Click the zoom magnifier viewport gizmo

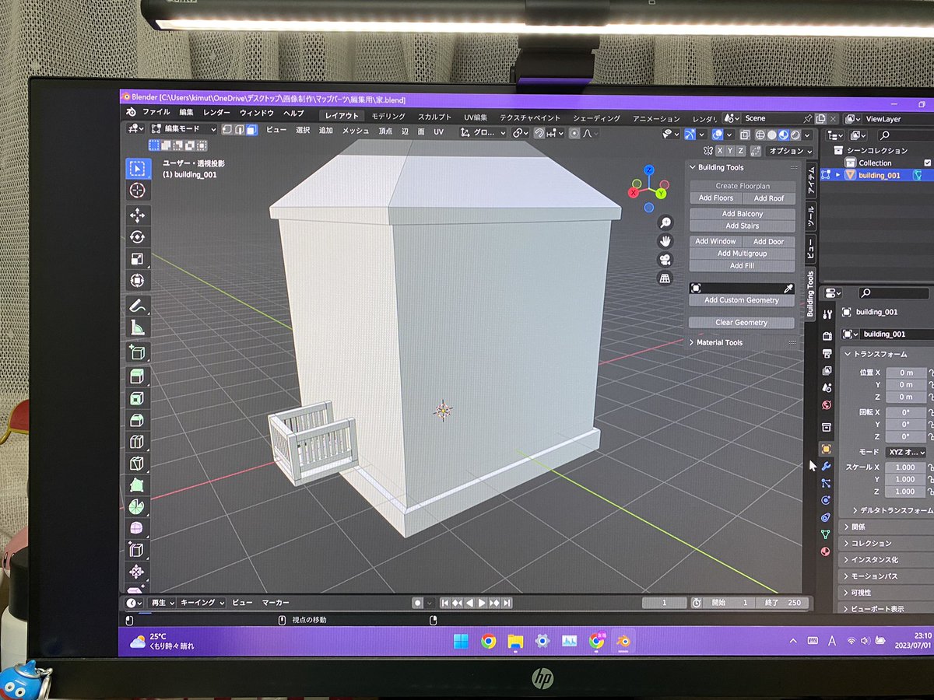tap(665, 222)
